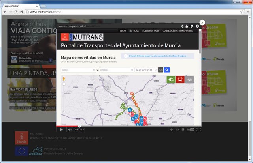Enter fullscreen video mode
This screenshot has height=163, width=253.
[198, 129]
